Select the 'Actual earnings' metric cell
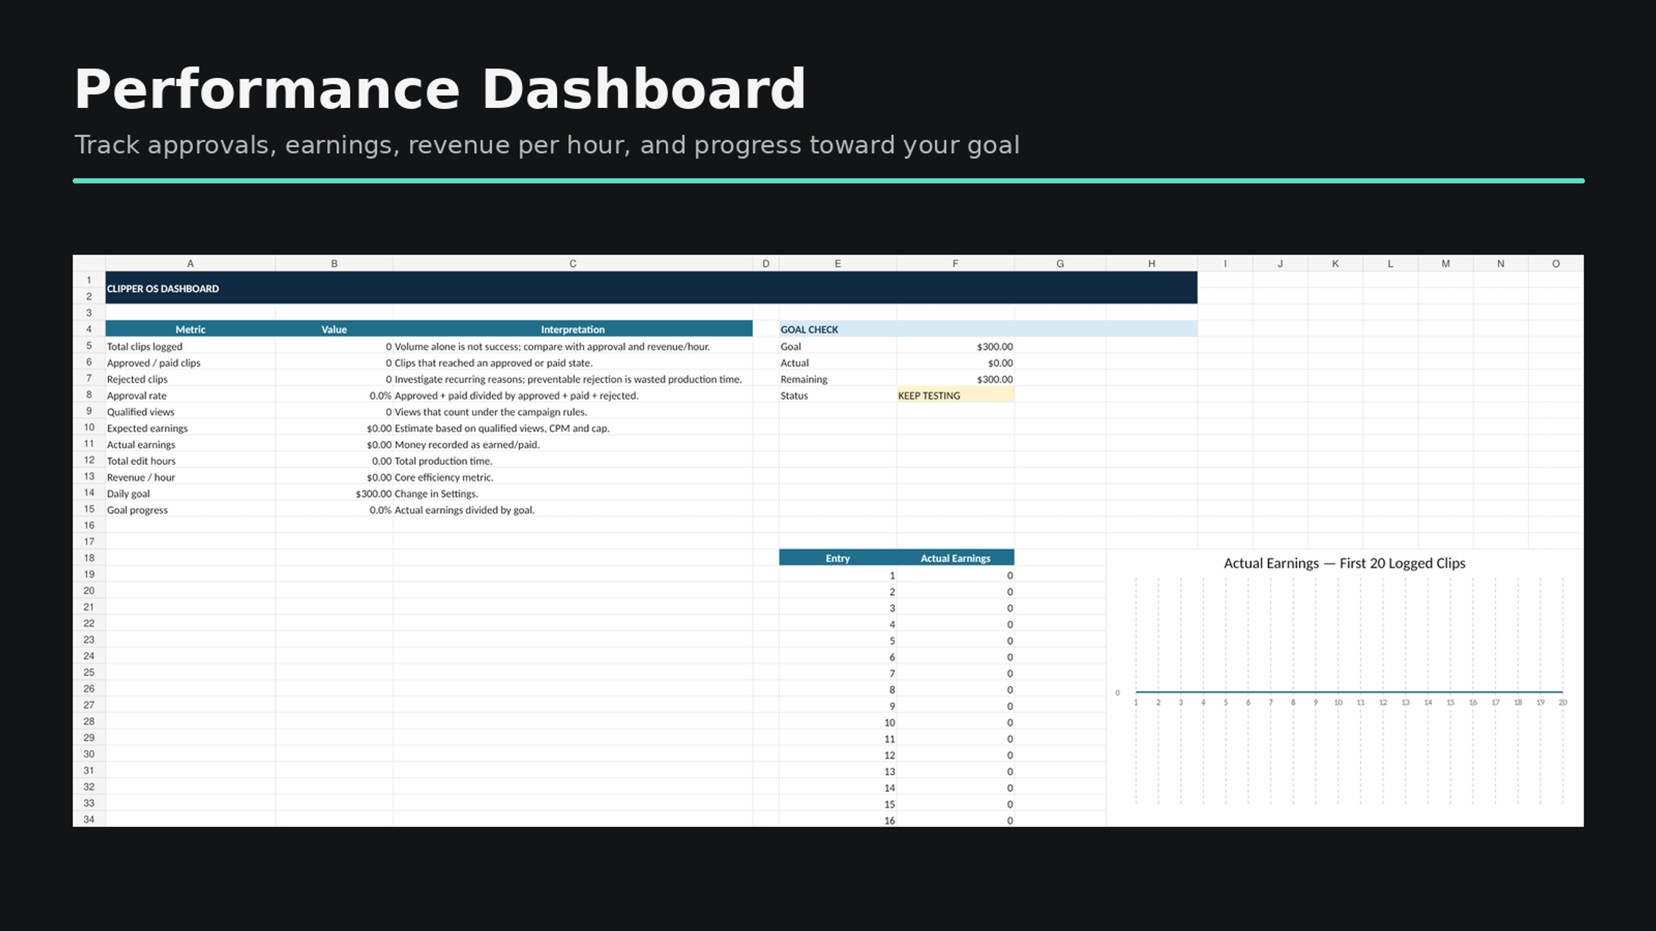The width and height of the screenshot is (1656, 931). pyautogui.click(x=190, y=444)
